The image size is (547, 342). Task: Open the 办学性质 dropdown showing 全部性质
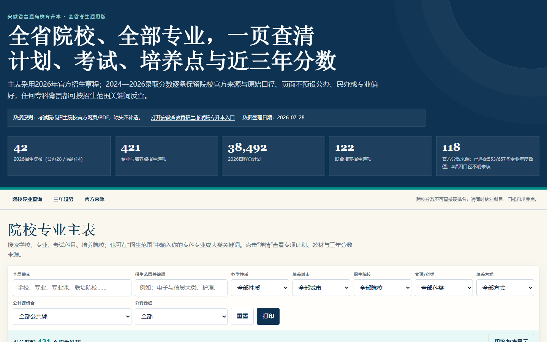(260, 288)
